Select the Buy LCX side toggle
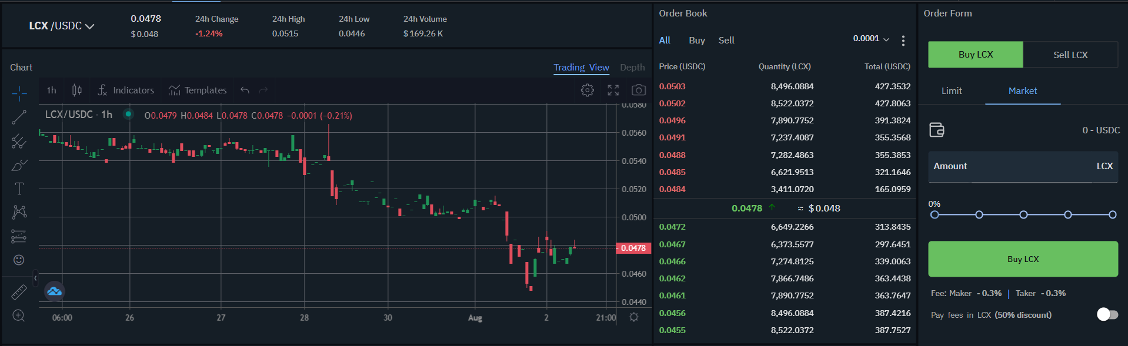 pyautogui.click(x=975, y=55)
